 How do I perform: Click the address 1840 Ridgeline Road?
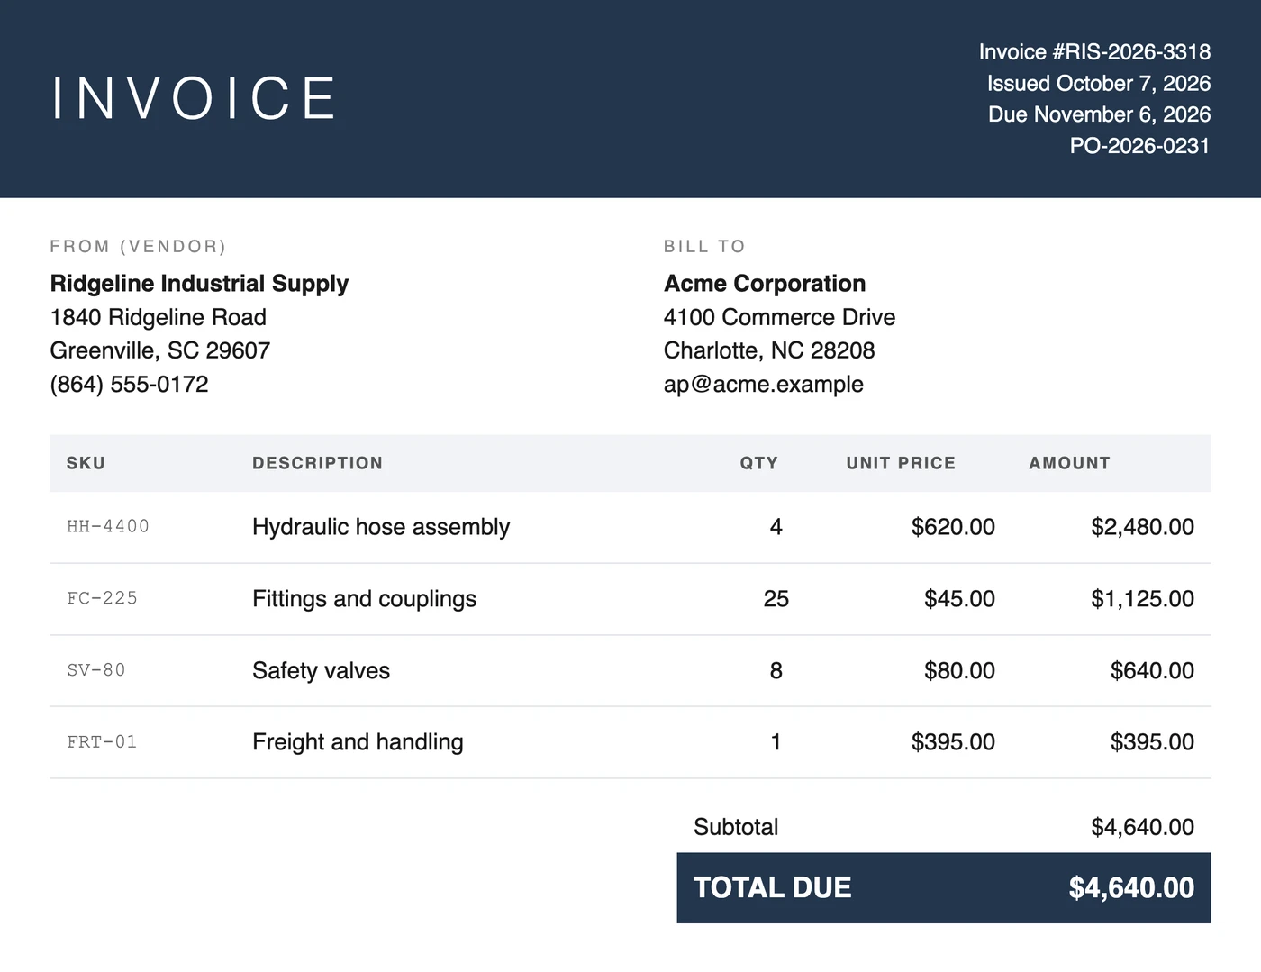tap(159, 317)
